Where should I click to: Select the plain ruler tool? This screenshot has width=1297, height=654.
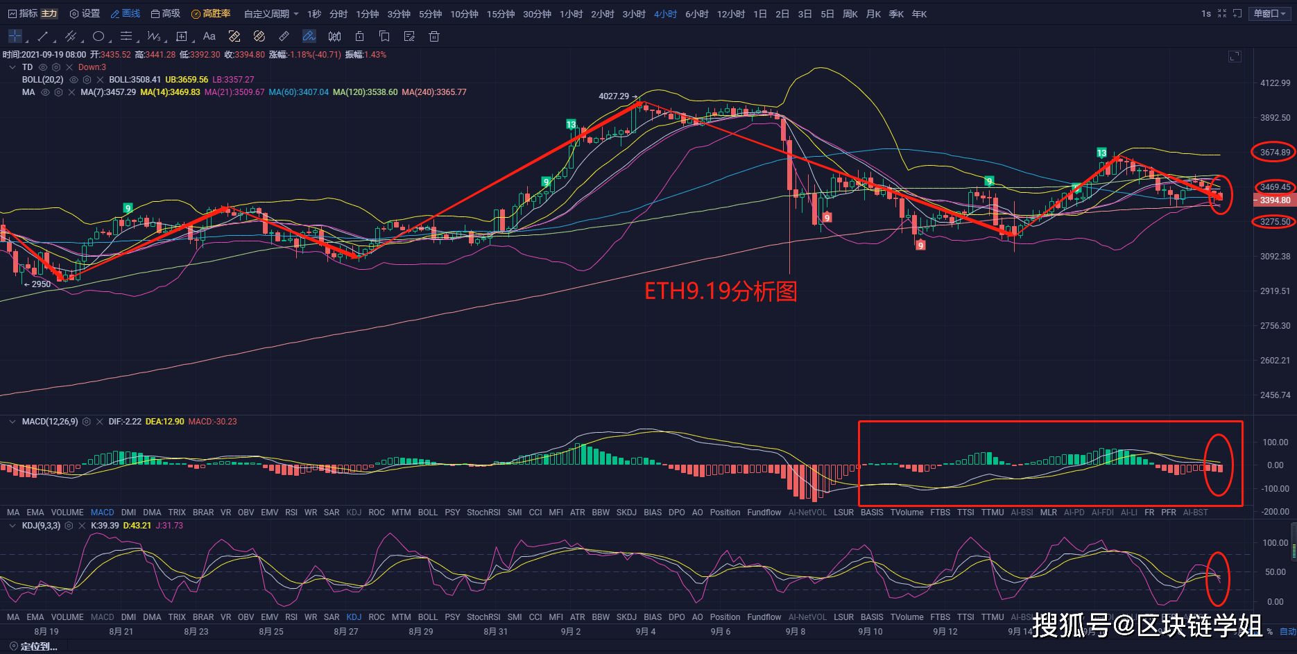(284, 36)
